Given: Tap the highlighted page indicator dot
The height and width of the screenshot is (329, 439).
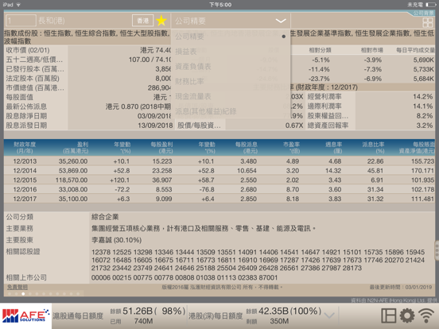Looking at the screenshot, I should point(23,294).
